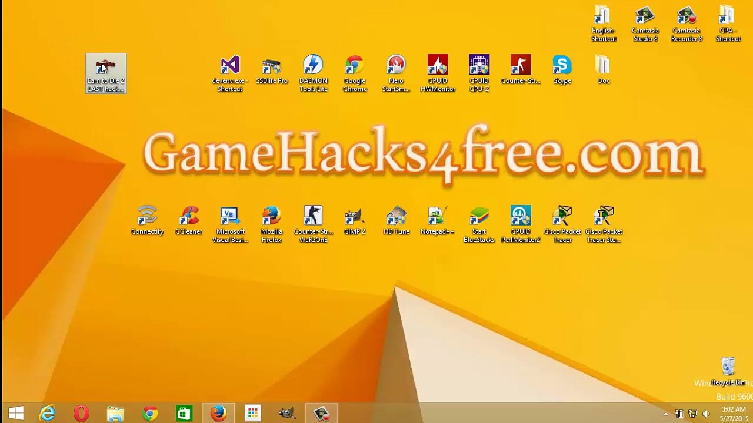
Task: Select the Google Chrome desktop shortcut
Action: pos(355,74)
